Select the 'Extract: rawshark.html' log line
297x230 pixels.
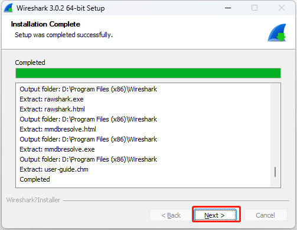coord(52,109)
